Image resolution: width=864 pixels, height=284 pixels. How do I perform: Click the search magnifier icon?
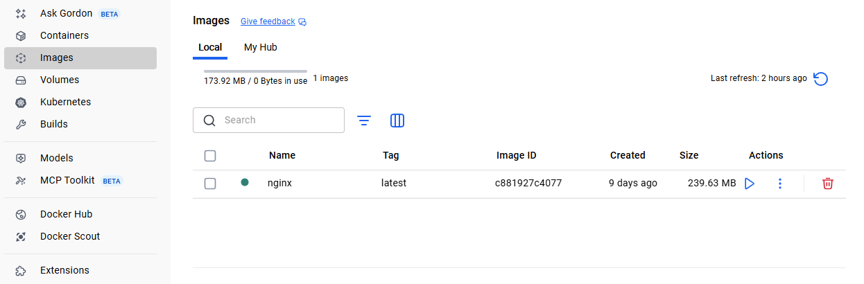pos(209,121)
